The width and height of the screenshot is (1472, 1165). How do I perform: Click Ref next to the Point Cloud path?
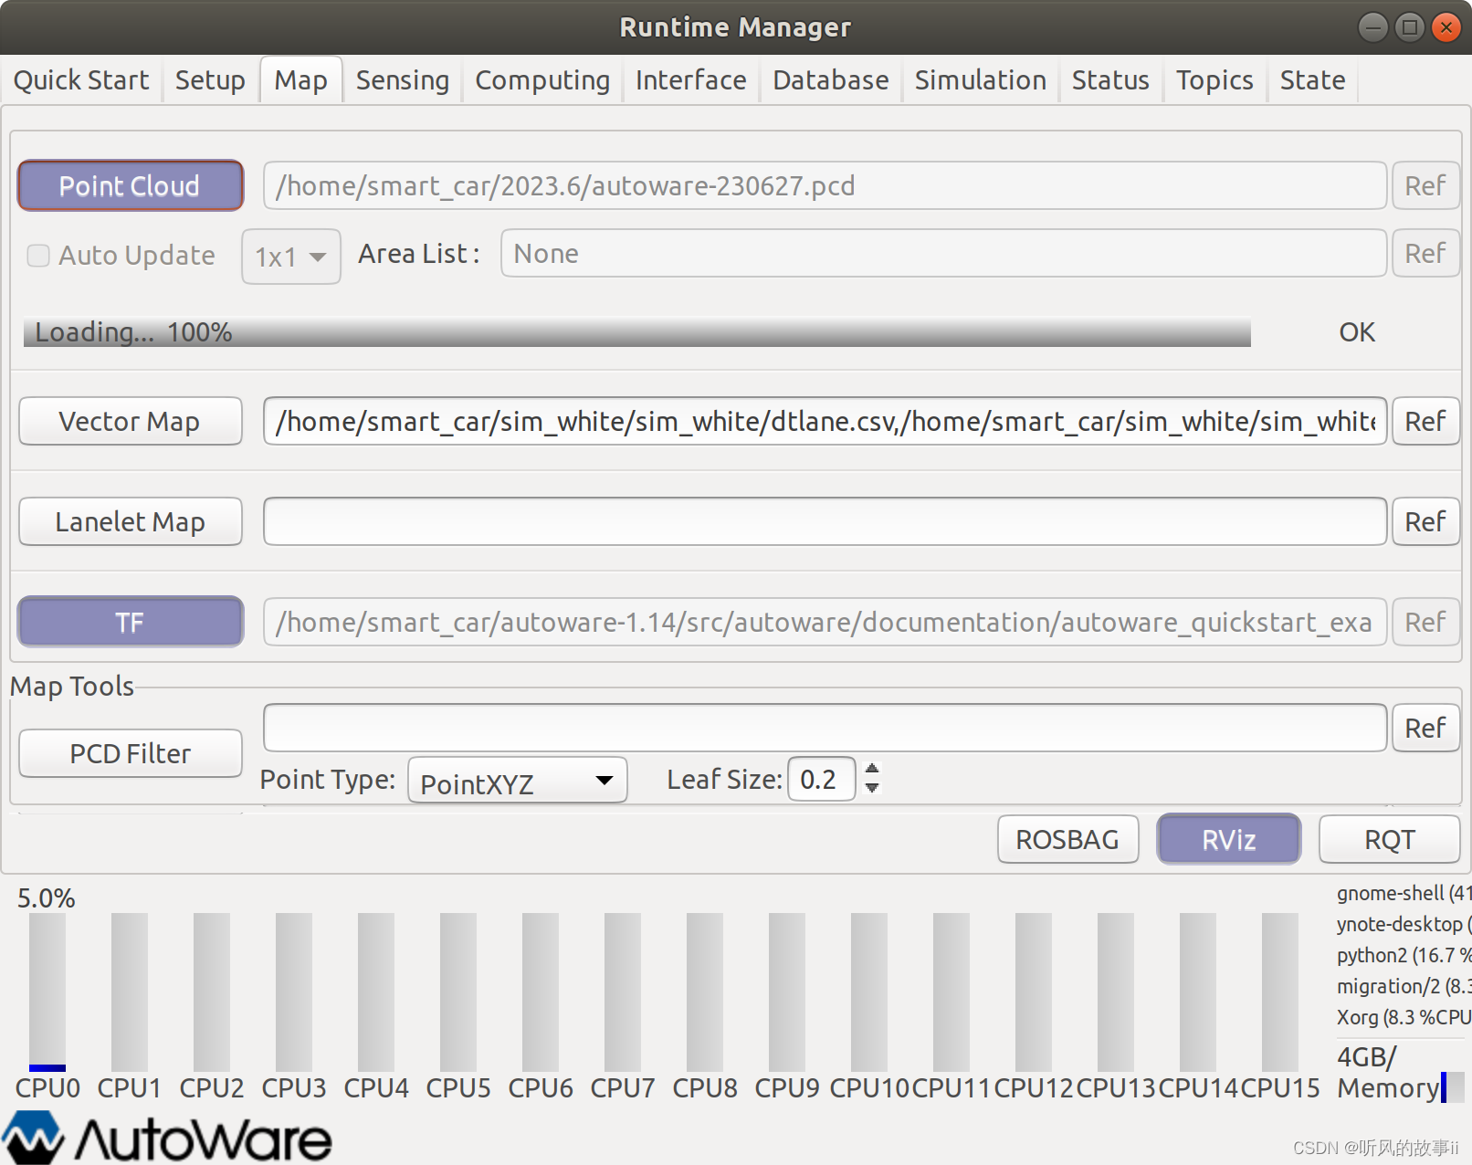tap(1425, 185)
